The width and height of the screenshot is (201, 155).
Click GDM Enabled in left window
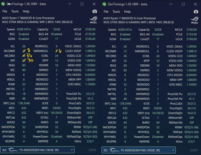click(24, 39)
